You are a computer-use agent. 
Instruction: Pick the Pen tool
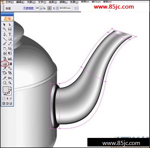(x=4, y=34)
